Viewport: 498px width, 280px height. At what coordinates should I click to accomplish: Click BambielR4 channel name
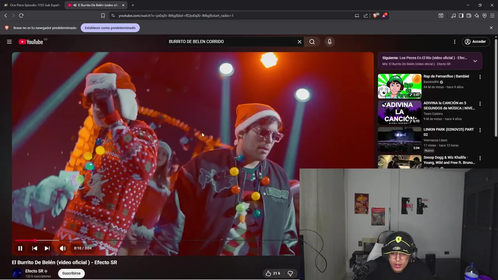431,82
